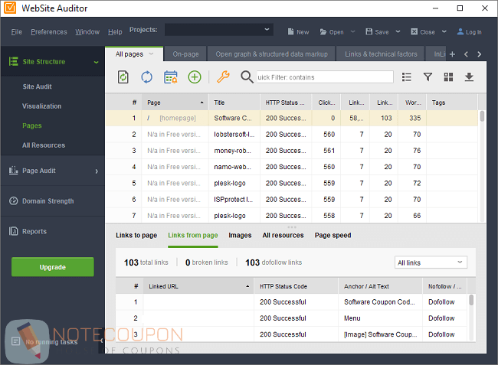Select the row titled money-rob...
The width and height of the screenshot is (498, 365).
pyautogui.click(x=292, y=151)
